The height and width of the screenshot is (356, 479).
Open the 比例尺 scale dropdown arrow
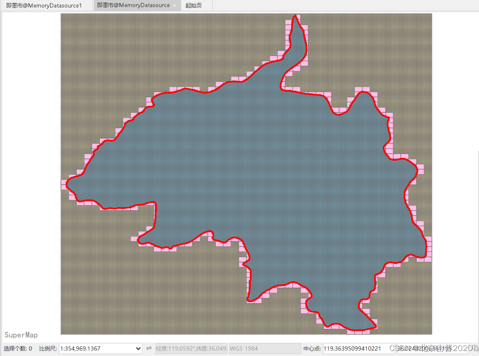pyautogui.click(x=138, y=348)
